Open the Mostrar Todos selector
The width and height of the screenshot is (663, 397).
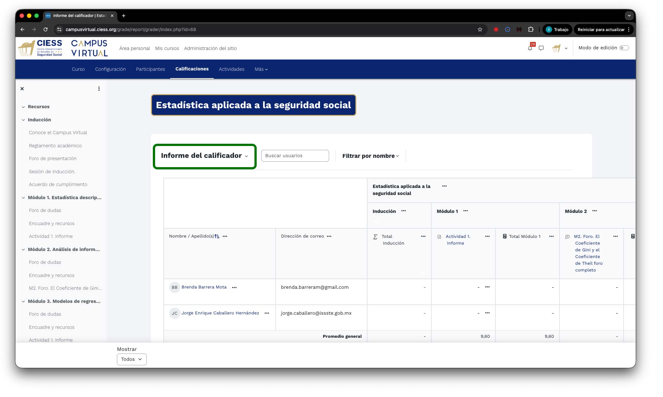[131, 359]
